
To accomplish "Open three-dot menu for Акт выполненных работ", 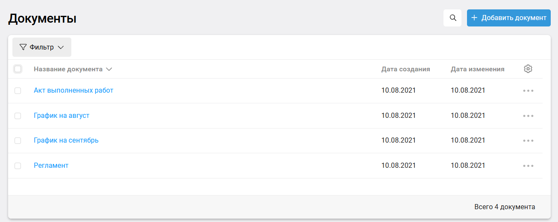I will [x=528, y=91].
